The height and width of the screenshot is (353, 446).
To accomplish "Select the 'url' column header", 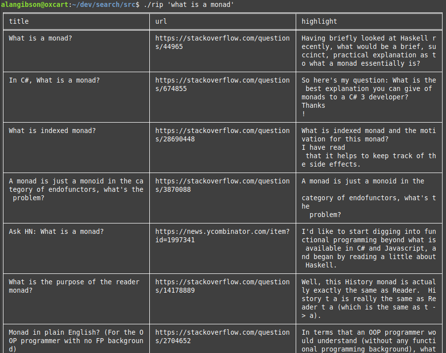I will coord(161,21).
